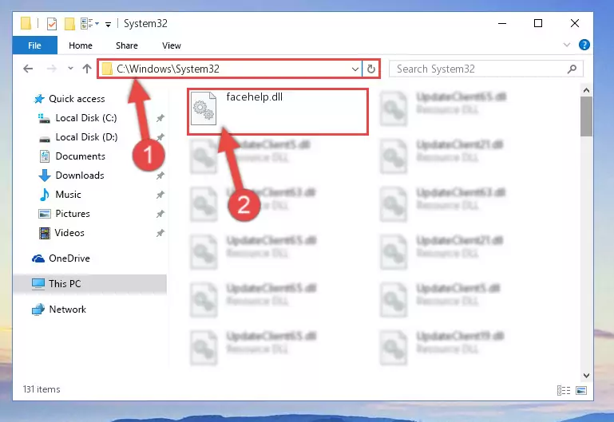Open Customize Quick Access Toolbar dropdown
The image size is (614, 422).
pos(108,25)
